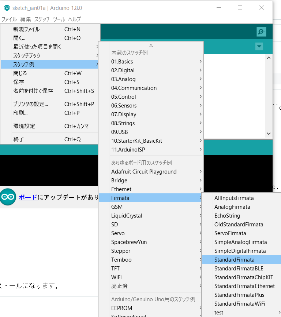Open the 編集 menu
281x317 pixels.
pos(25,19)
